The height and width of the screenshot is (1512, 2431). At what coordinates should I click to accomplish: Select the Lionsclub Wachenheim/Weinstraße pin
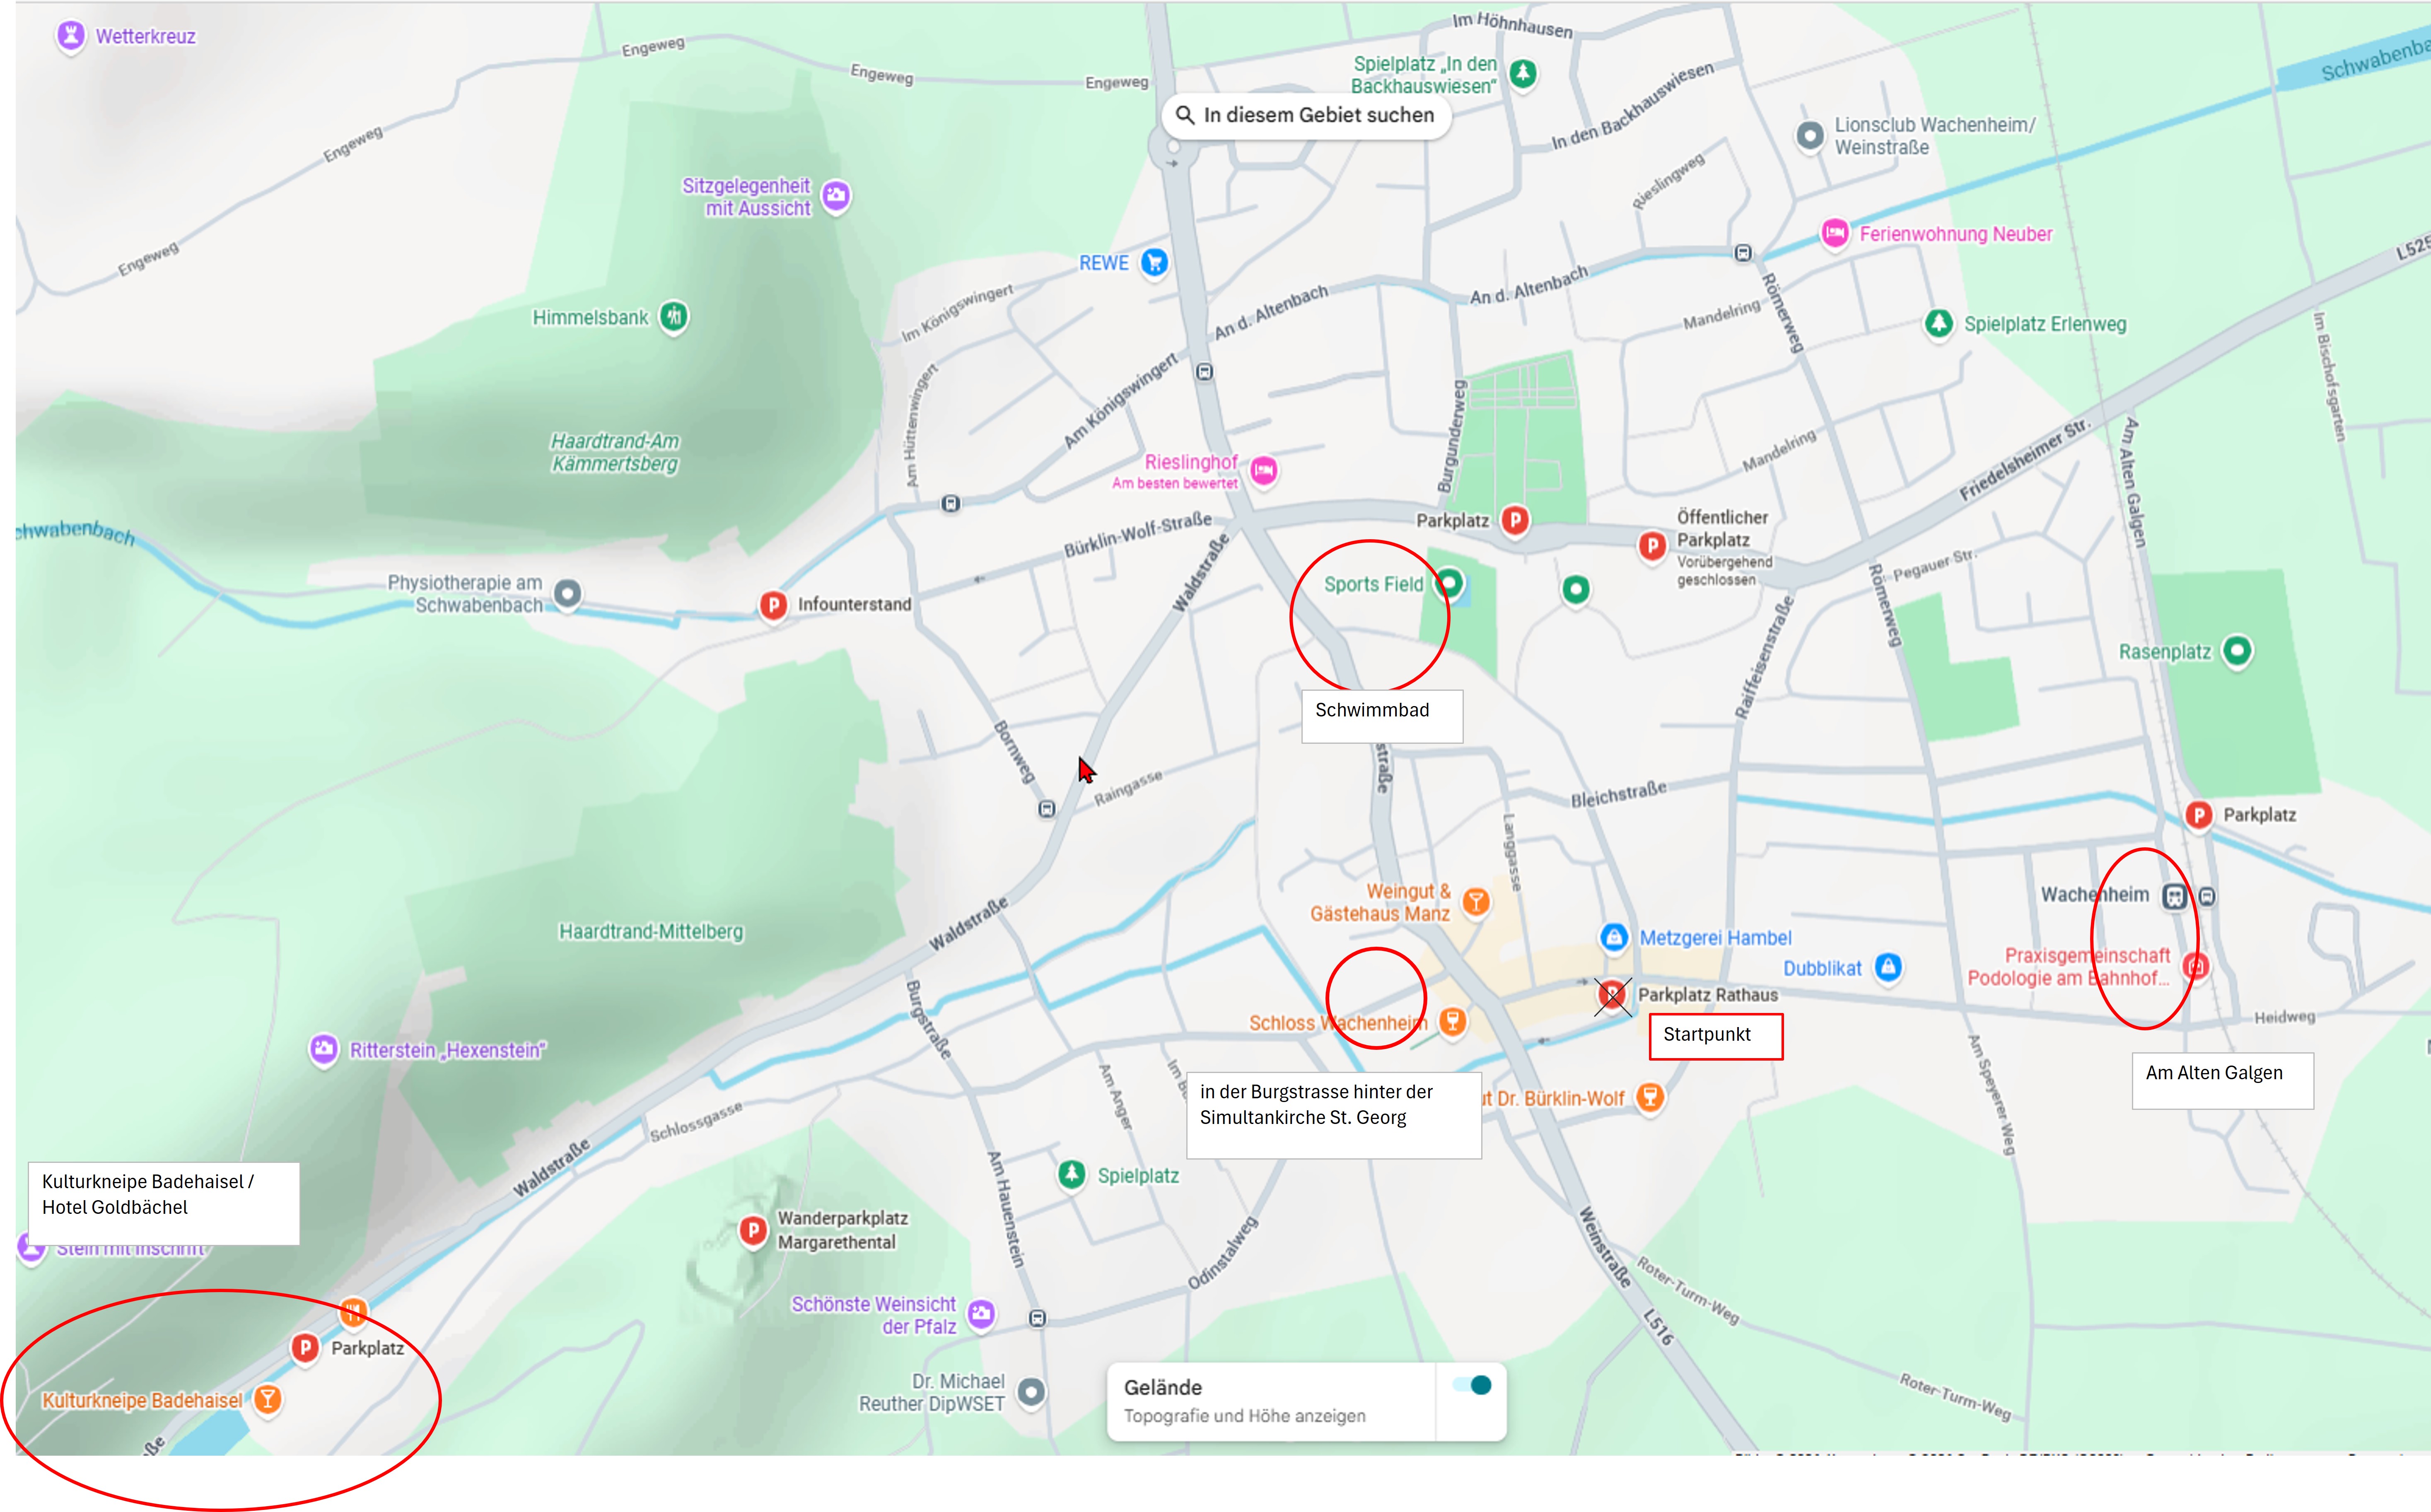[x=1810, y=135]
